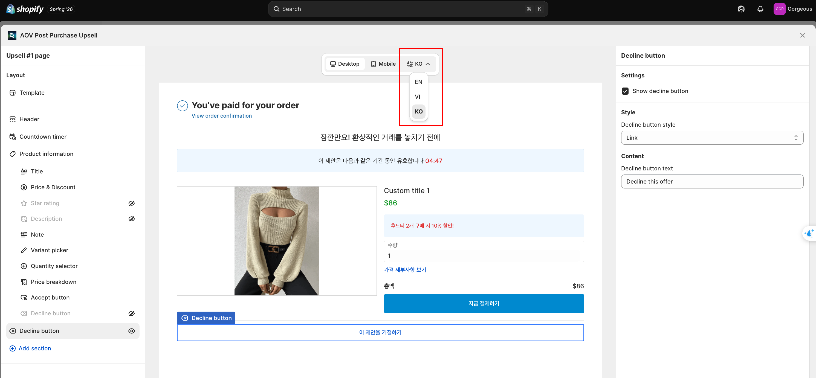Open the Decline button style dropdown
The height and width of the screenshot is (378, 816).
tap(712, 138)
